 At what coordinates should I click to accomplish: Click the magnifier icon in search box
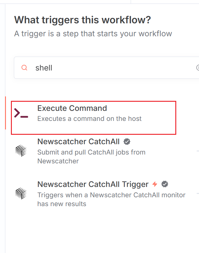25,68
